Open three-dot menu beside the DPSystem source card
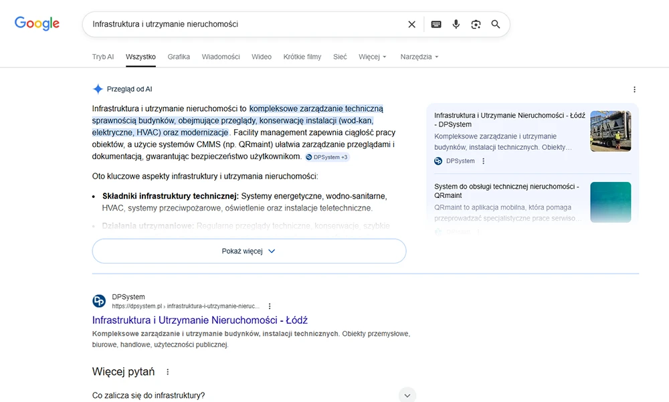The height and width of the screenshot is (402, 669). click(x=484, y=161)
